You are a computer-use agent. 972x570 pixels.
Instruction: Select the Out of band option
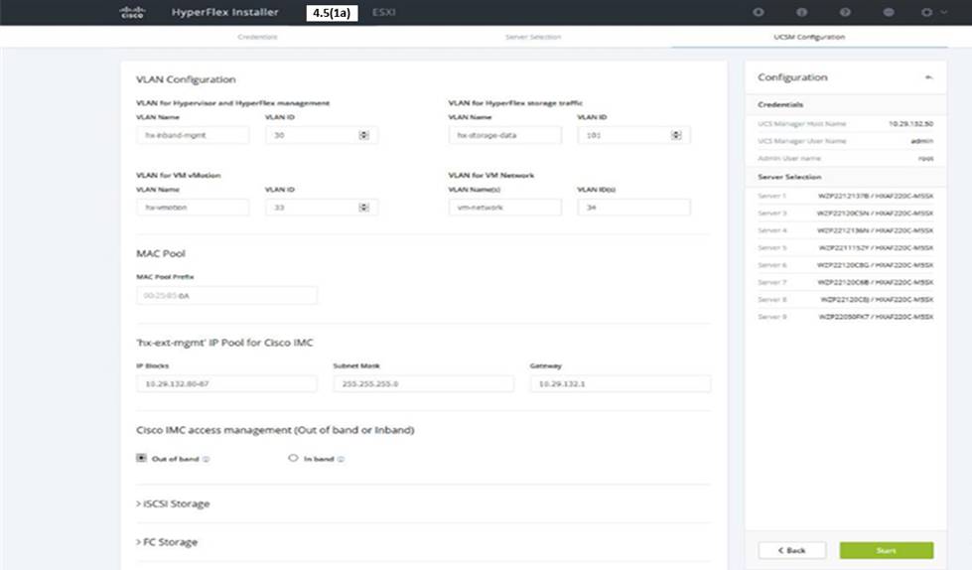pyautogui.click(x=141, y=458)
